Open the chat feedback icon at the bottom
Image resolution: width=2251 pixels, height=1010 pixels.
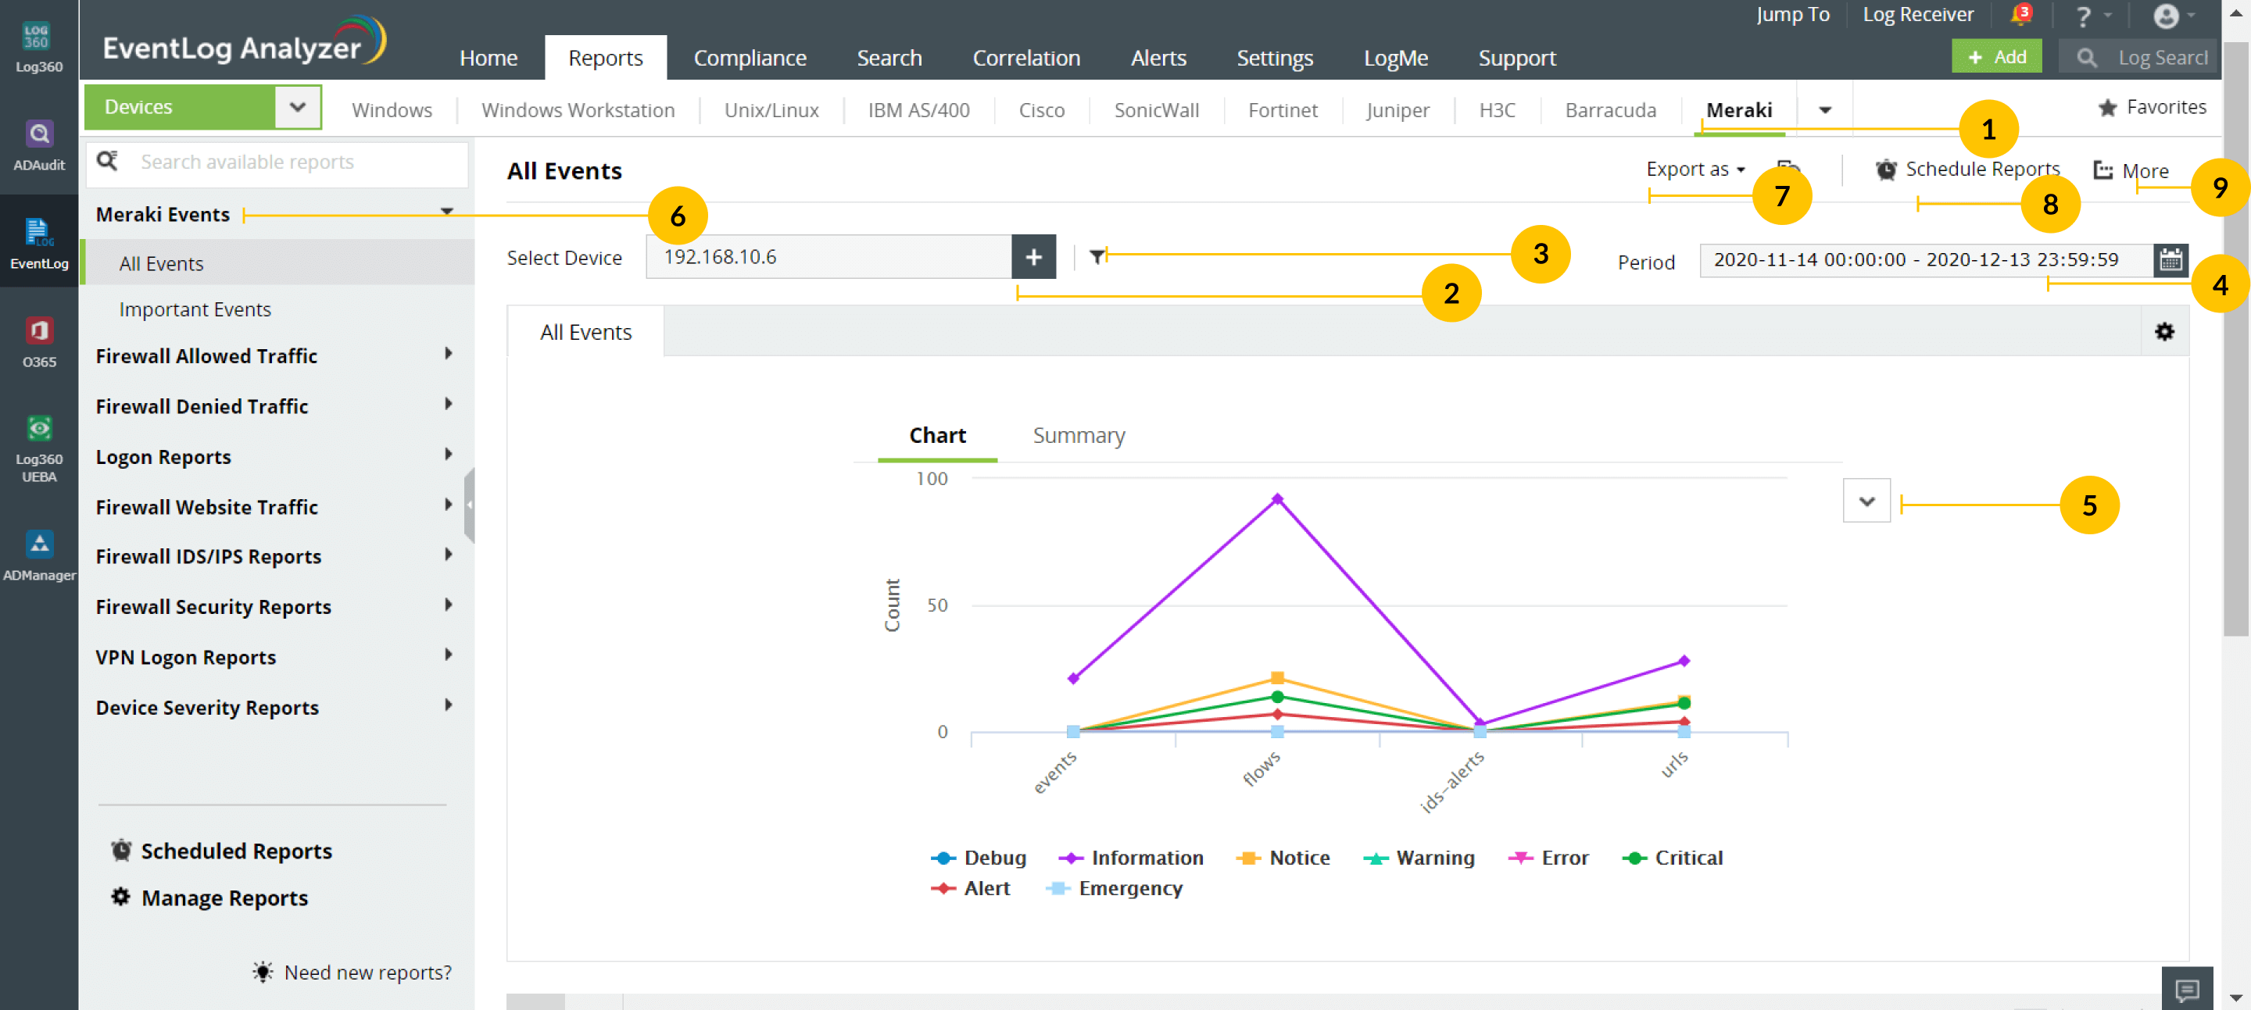(x=2186, y=989)
